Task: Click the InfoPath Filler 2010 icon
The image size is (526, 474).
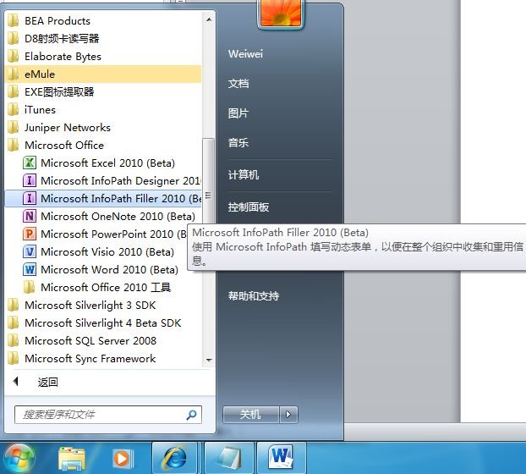Action: pyautogui.click(x=30, y=198)
